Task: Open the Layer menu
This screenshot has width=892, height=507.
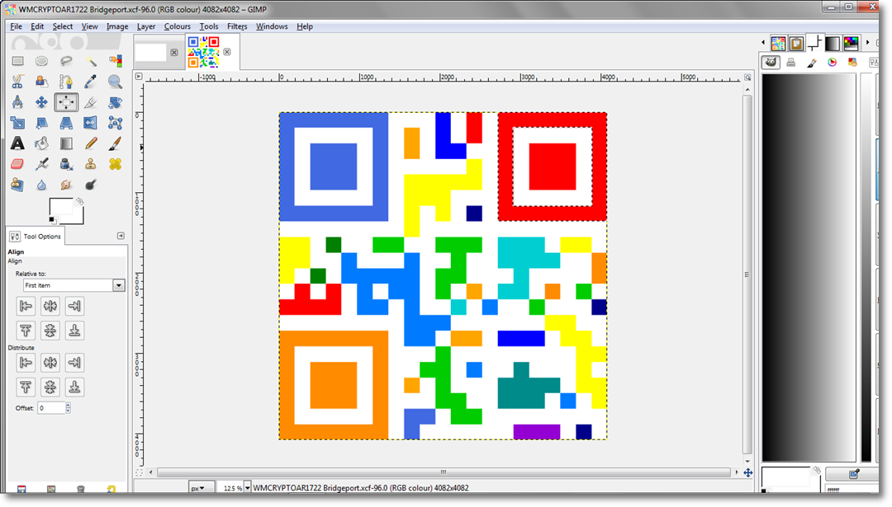Action: pyautogui.click(x=145, y=26)
